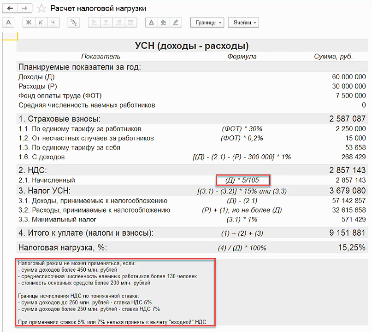Select the Фонд оплаты труда value 7 500 000

351,96
